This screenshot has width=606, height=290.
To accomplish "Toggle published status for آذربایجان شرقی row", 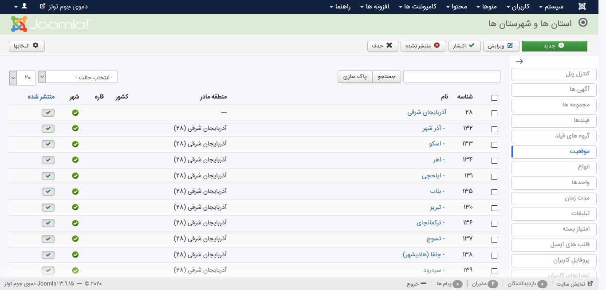I will tap(48, 113).
